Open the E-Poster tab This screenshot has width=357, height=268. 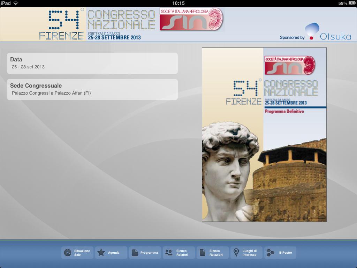(280, 253)
